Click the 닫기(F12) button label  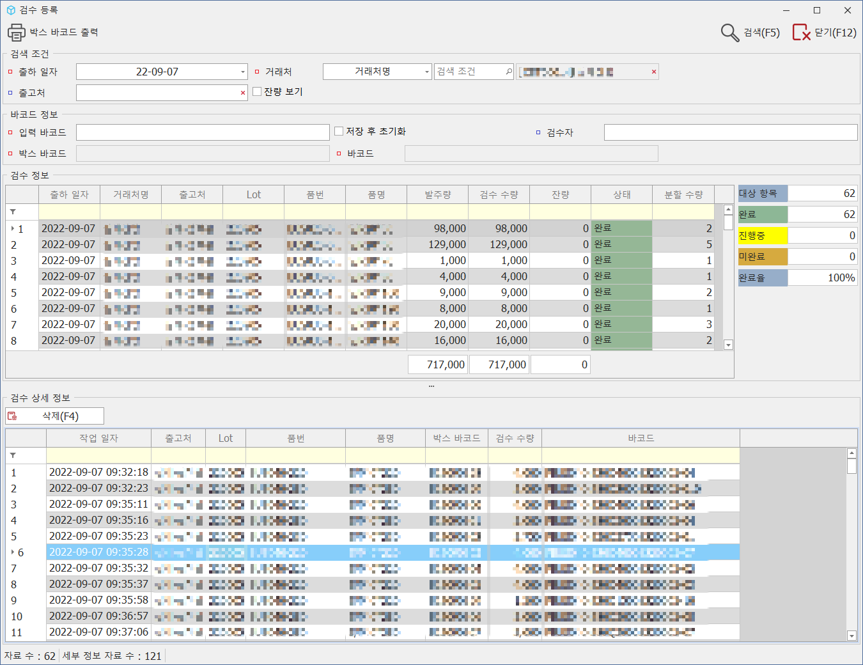[x=836, y=33]
